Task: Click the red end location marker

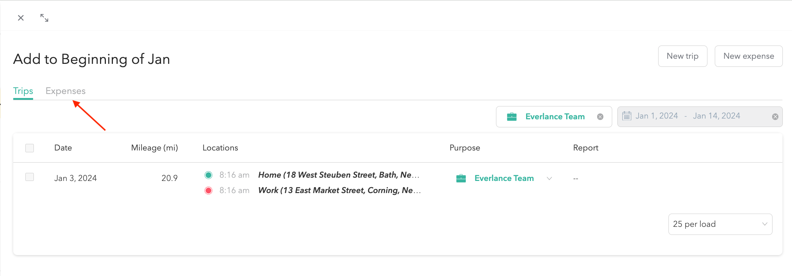Action: pos(208,190)
